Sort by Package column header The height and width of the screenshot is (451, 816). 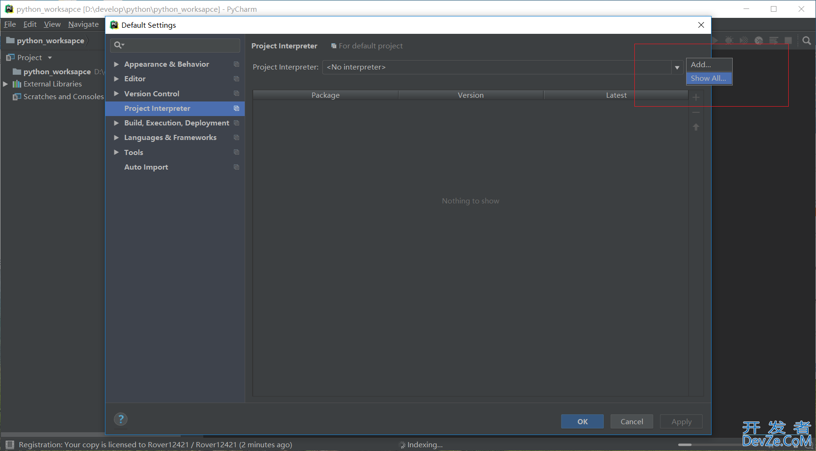click(326, 95)
